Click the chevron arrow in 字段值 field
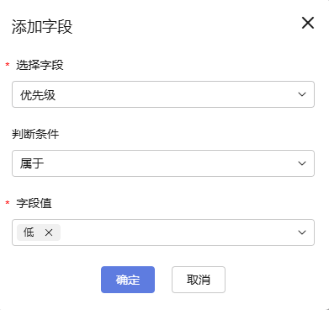The height and width of the screenshot is (310, 329). [x=302, y=232]
